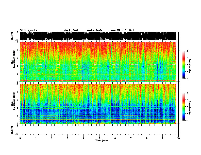
Task: Click the "-7" value on ch.2 colorbar
Action: point(187,120)
